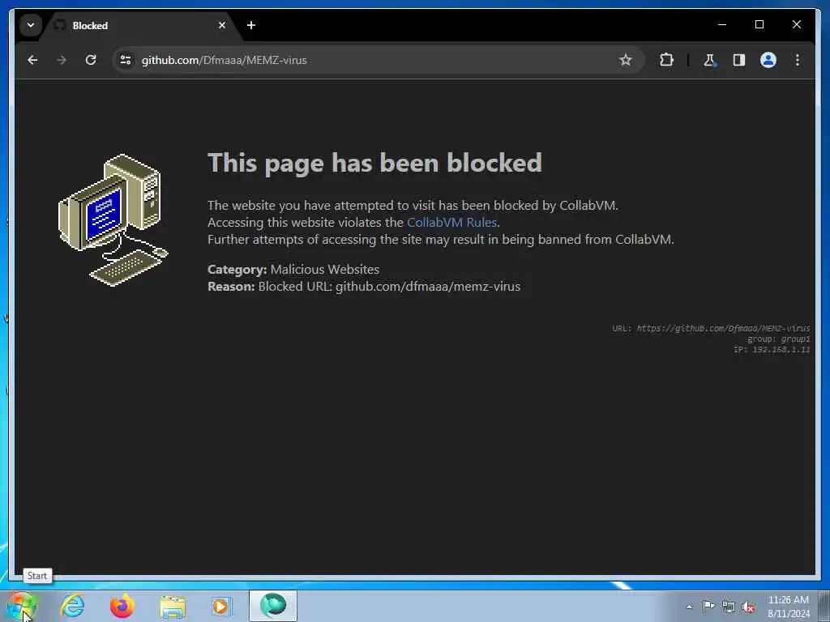Click the https://github.com/Dfmaaa/MEMZ-virus URL text
The height and width of the screenshot is (622, 830).
tap(723, 329)
